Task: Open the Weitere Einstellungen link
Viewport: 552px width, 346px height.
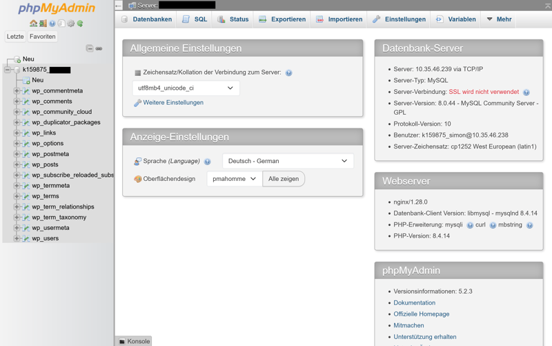Action: [x=173, y=102]
